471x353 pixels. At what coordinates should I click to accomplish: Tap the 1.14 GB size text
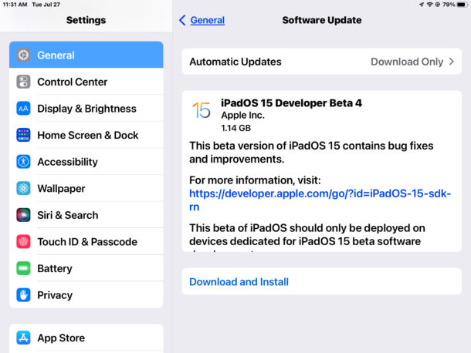click(235, 128)
